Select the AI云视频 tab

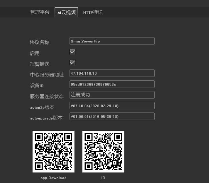click(66, 12)
